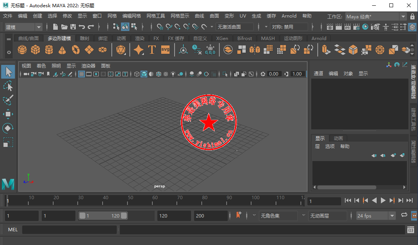Open the script editor icon beside command line
The height and width of the screenshot is (245, 418).
click(x=411, y=230)
